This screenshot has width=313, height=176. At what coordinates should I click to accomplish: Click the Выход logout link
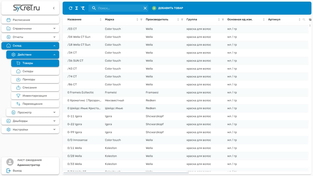pyautogui.click(x=17, y=171)
